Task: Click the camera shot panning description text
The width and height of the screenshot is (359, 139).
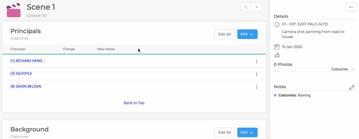Action: click(313, 34)
